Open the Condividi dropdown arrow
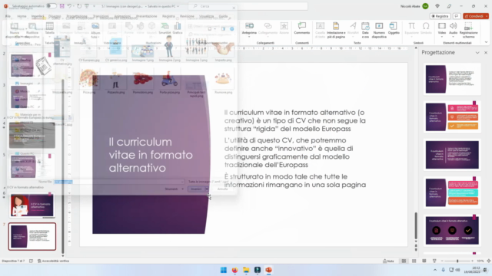This screenshot has width=492, height=276. 487,16
